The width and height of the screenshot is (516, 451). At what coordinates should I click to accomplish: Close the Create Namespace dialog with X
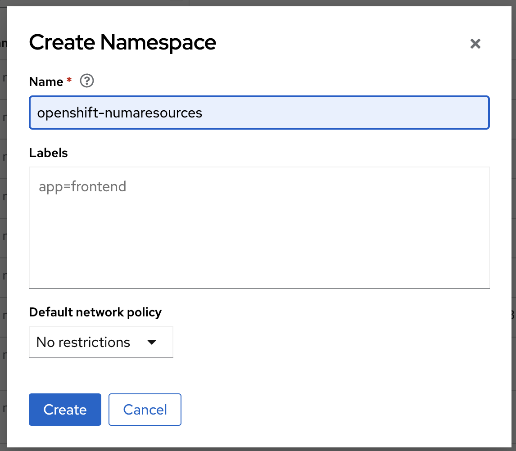475,44
